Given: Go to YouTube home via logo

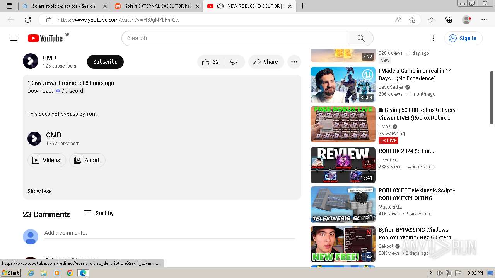Looking at the screenshot, I should [x=45, y=38].
